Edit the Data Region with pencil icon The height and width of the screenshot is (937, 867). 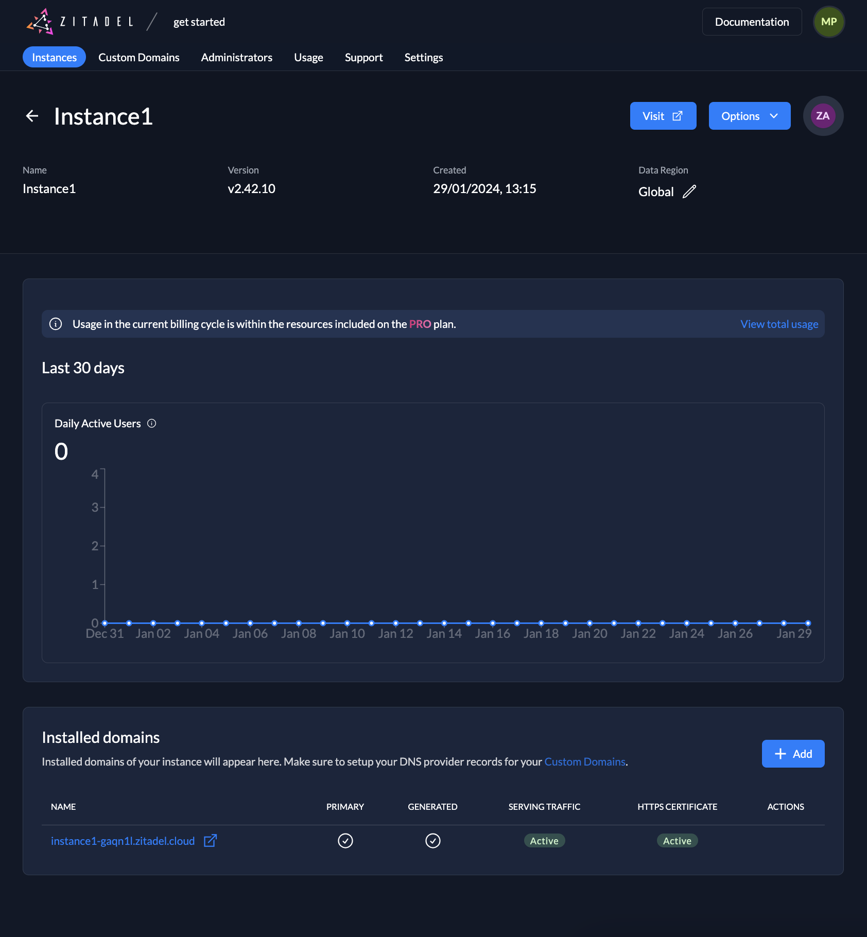689,192
